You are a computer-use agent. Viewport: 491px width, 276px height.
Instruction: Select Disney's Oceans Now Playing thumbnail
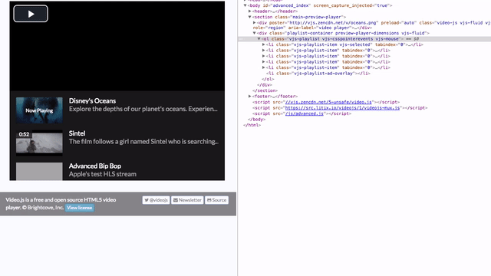39,110
